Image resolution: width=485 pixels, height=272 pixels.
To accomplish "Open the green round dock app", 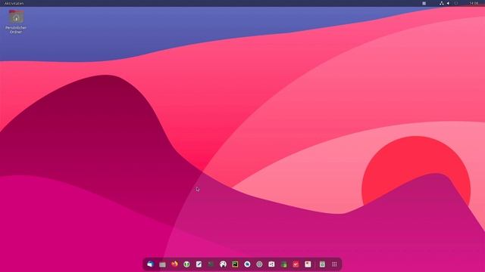I will [x=186, y=264].
